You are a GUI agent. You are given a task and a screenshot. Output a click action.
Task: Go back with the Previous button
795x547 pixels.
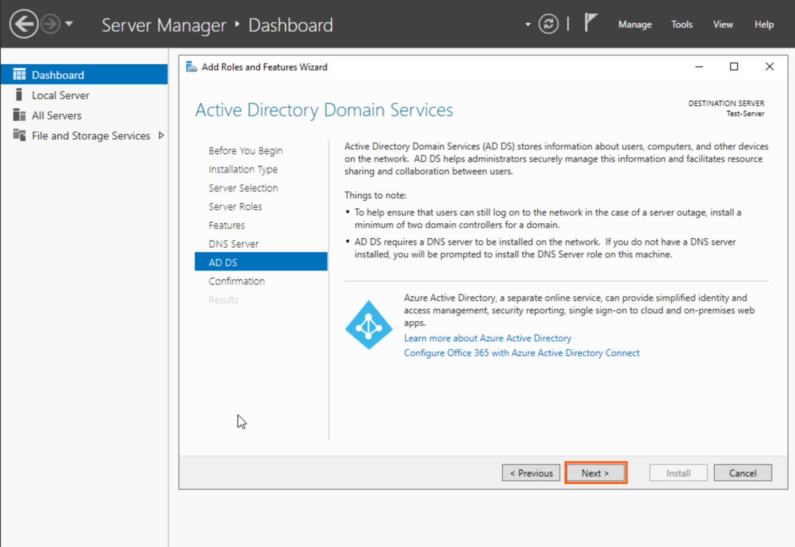pos(531,472)
